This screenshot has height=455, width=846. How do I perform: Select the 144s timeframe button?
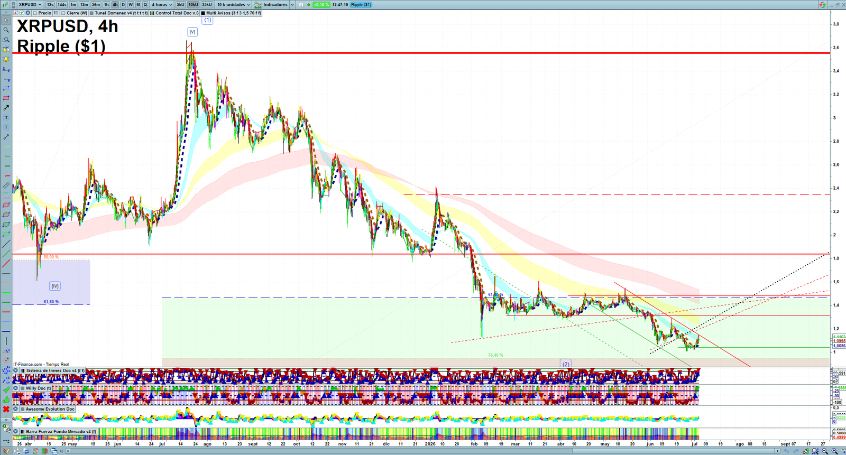62,5
